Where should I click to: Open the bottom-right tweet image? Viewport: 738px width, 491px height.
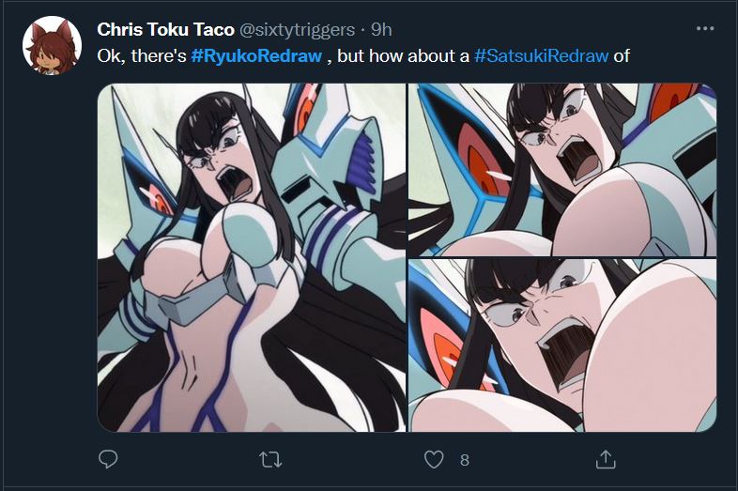tap(561, 345)
